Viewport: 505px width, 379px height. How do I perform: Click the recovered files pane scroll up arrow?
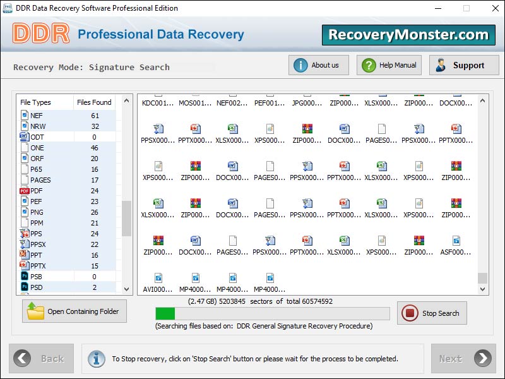[482, 100]
